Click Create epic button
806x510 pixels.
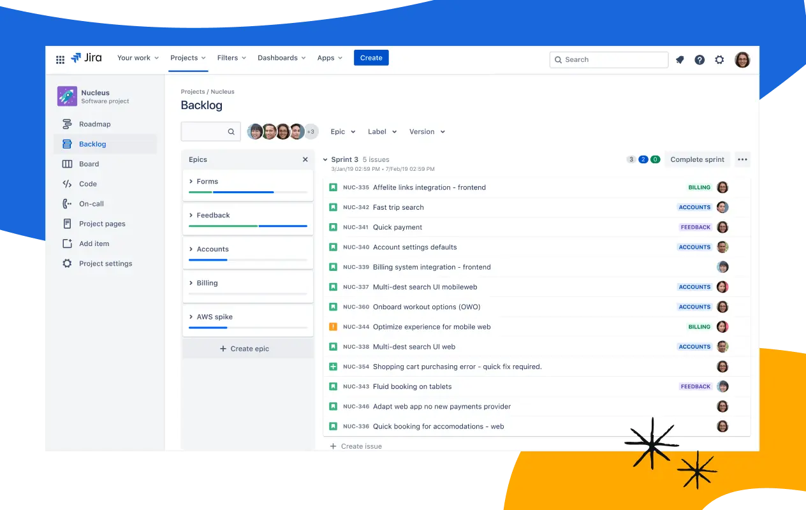(x=248, y=349)
